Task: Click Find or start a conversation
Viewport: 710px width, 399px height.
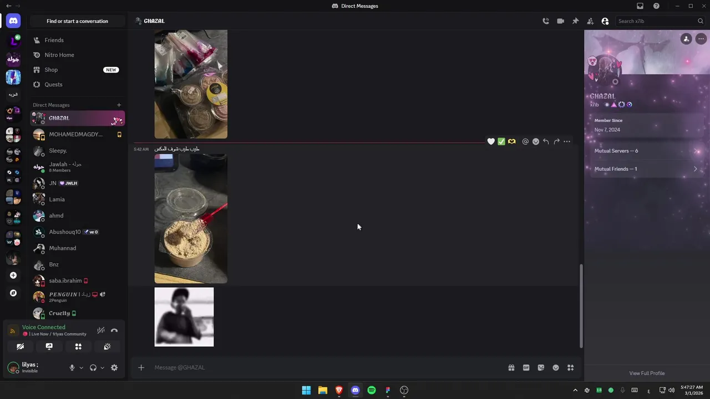Action: pos(78,21)
